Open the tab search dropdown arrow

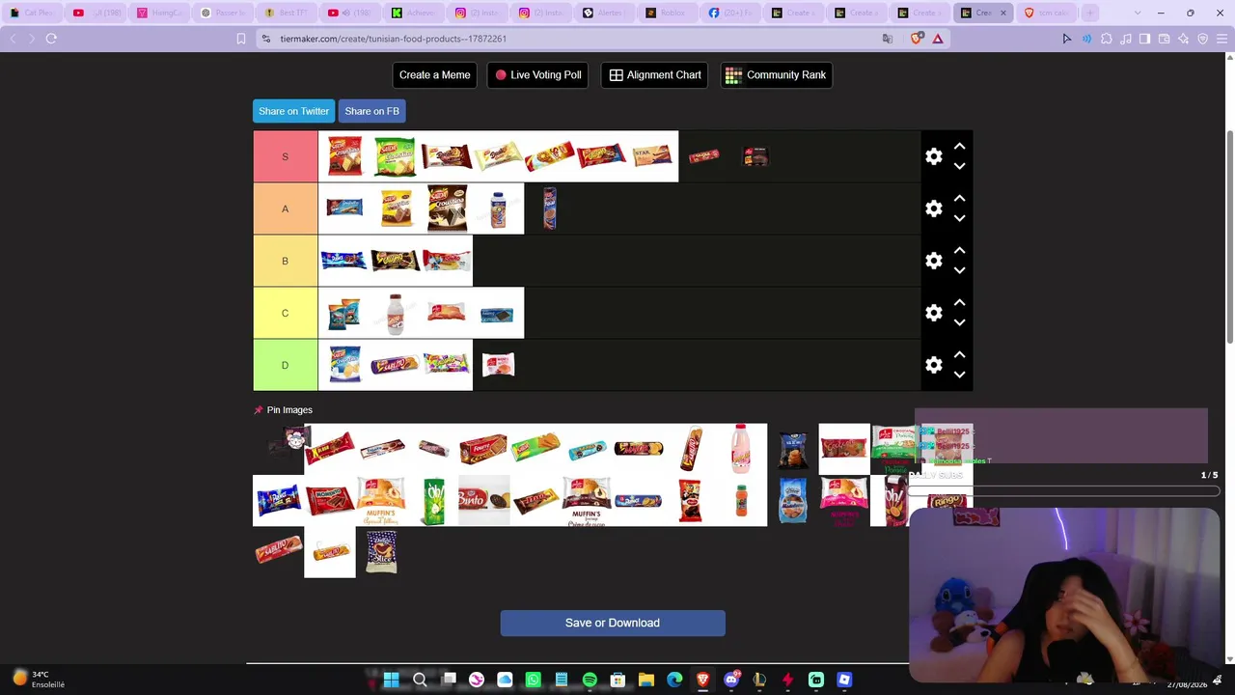click(1138, 13)
